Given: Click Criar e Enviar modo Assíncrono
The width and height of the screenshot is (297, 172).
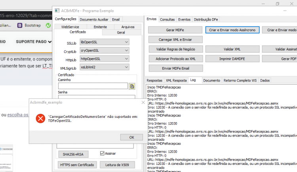Looking at the screenshot, I should (x=232, y=30).
